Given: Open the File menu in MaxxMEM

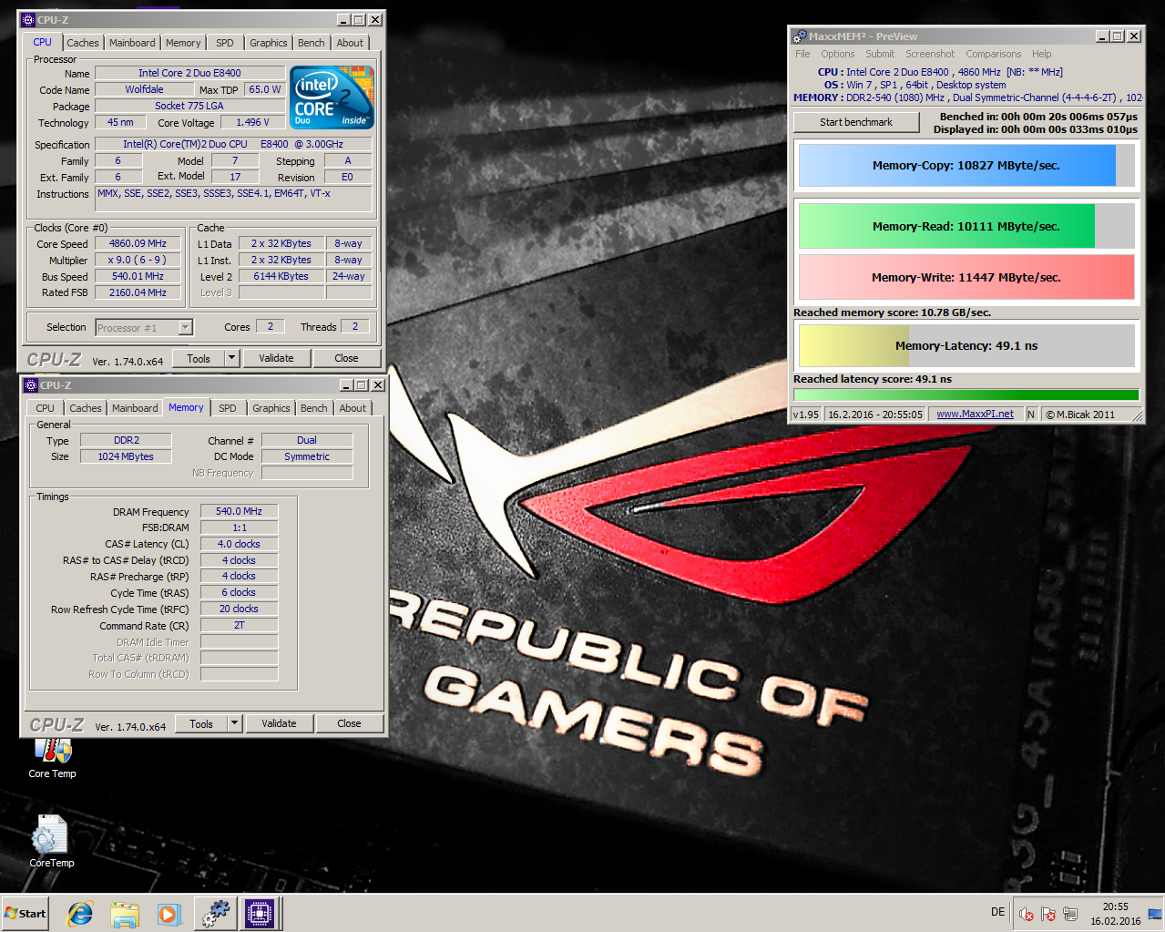Looking at the screenshot, I should coord(802,54).
